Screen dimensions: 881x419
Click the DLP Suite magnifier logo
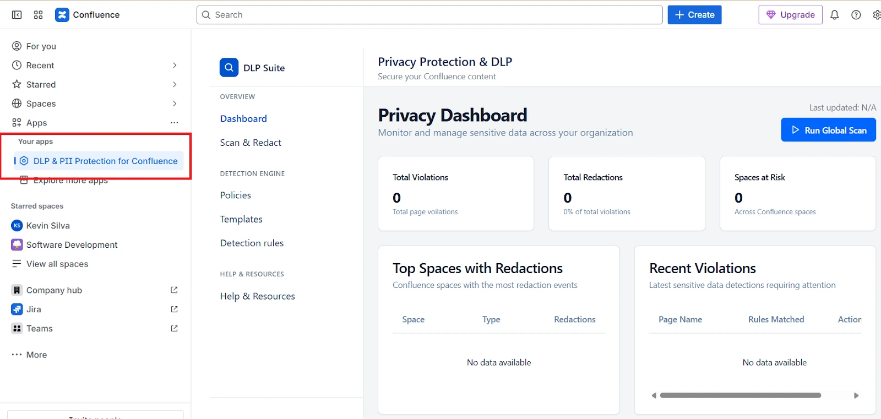(229, 68)
